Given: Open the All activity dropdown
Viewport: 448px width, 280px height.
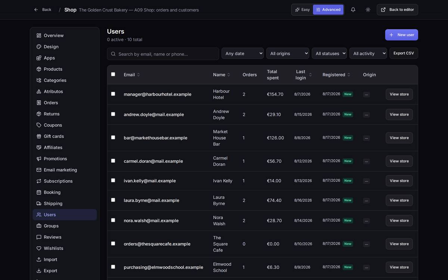Looking at the screenshot, I should (368, 53).
